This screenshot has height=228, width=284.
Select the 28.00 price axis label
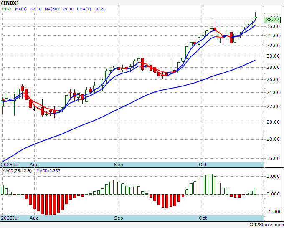(x=273, y=67)
